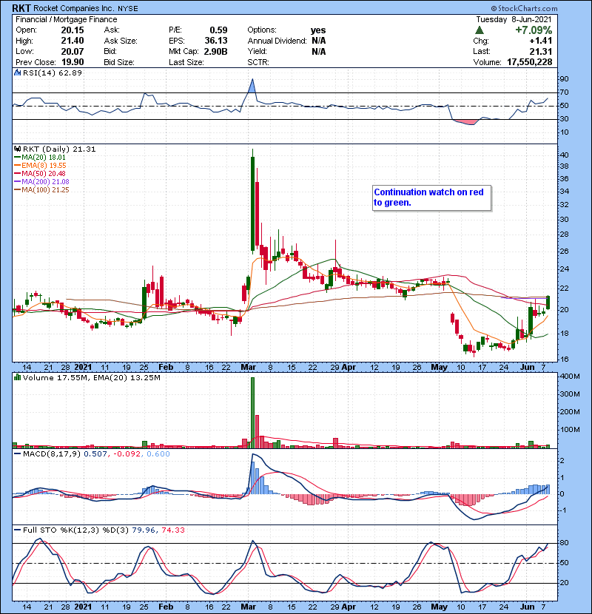Click the Open 20.15 value
The image size is (592, 614).
[73, 30]
